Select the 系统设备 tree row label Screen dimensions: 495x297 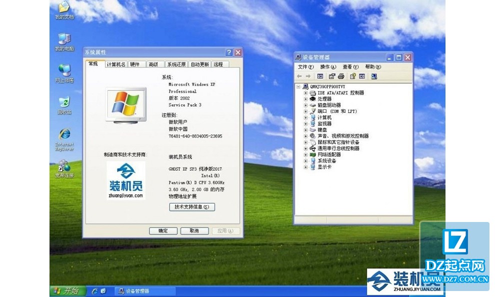[326, 160]
